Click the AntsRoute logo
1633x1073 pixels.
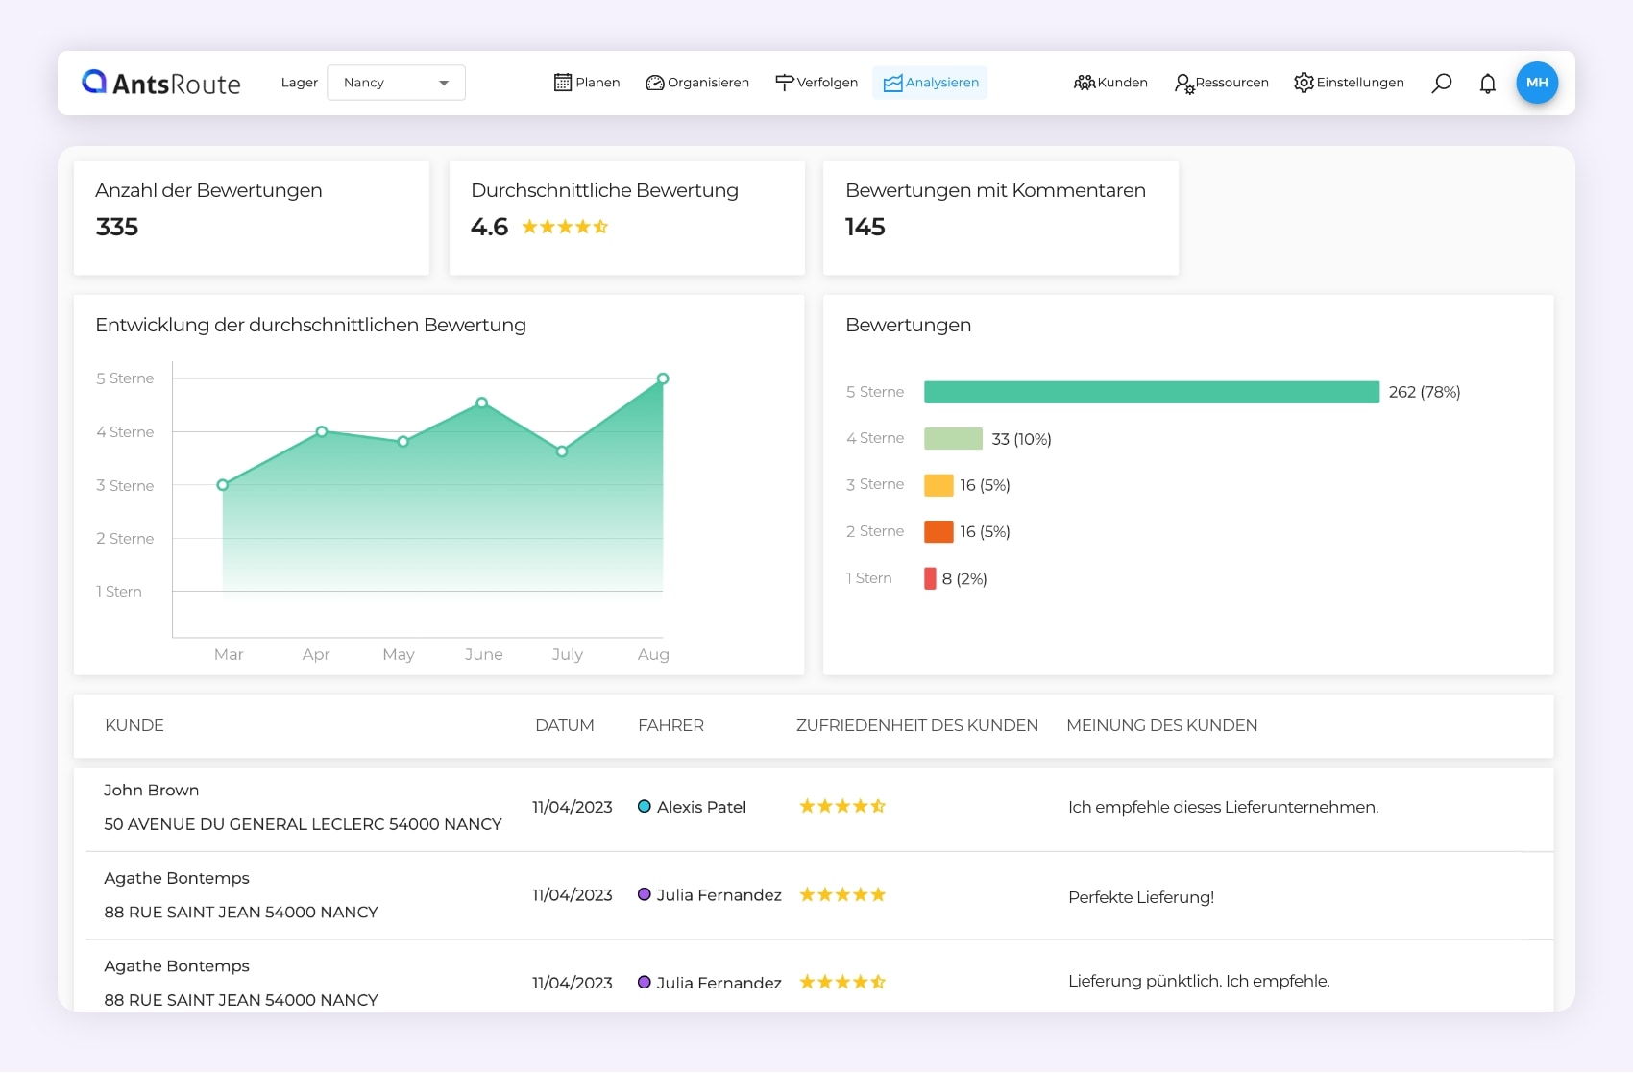(x=161, y=84)
